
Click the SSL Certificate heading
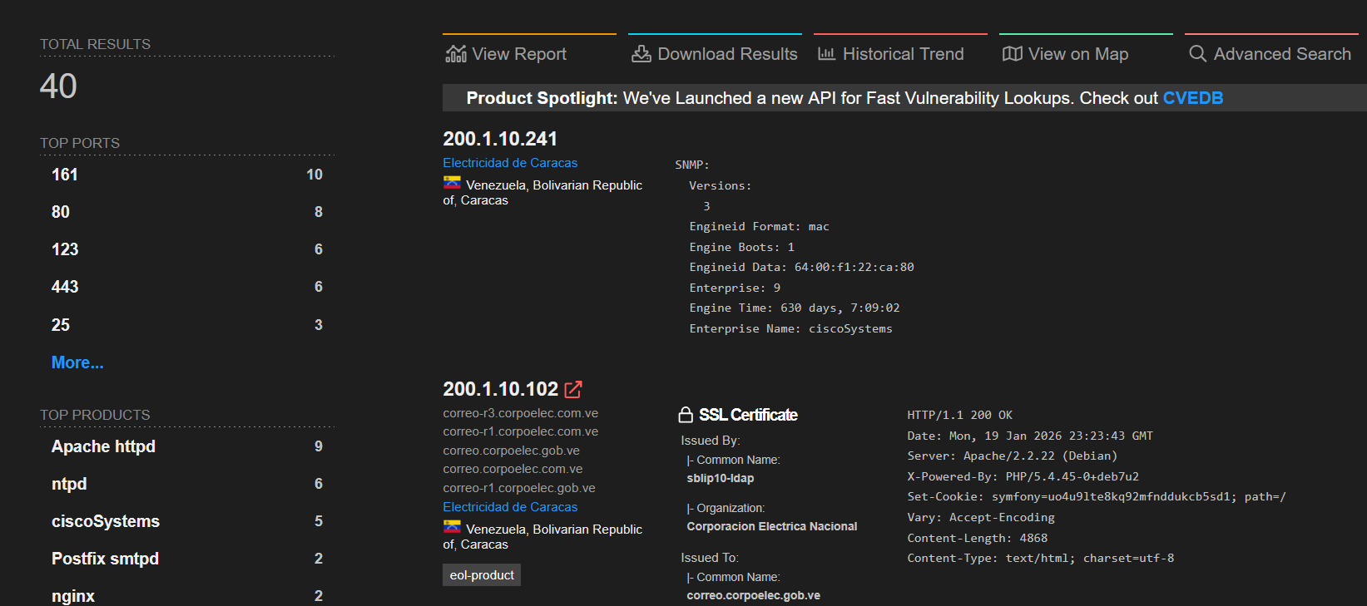coord(748,415)
